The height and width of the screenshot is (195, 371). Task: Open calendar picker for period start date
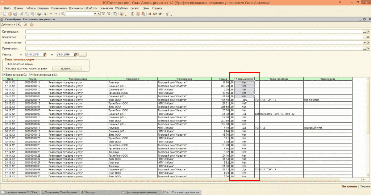pos(45,55)
